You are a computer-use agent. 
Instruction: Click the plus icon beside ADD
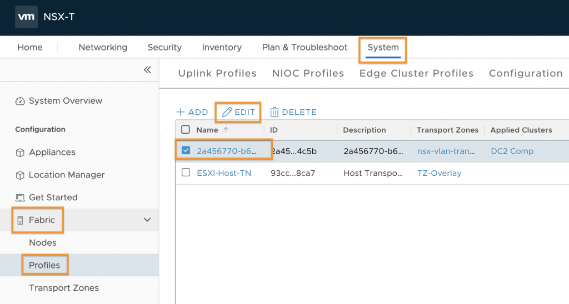pyautogui.click(x=181, y=112)
